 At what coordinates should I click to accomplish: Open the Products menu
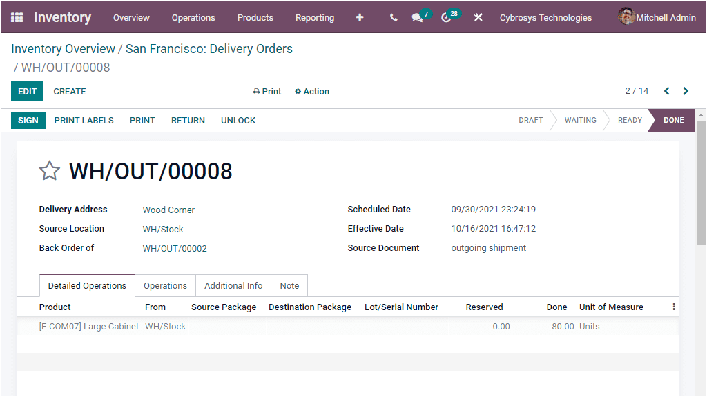[255, 18]
